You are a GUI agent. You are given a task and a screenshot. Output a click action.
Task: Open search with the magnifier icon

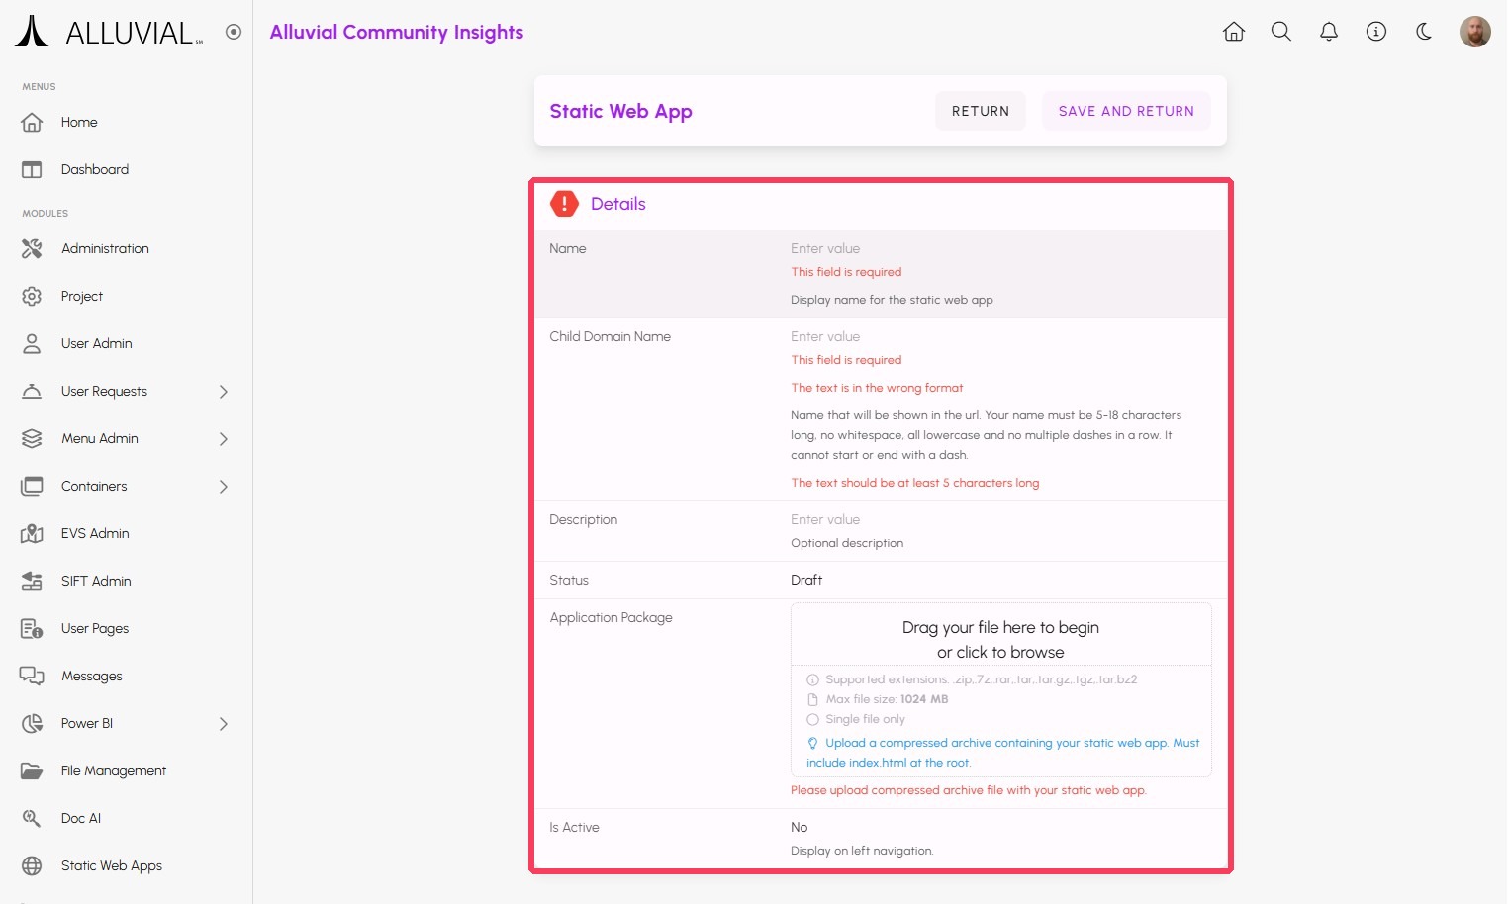click(1280, 32)
